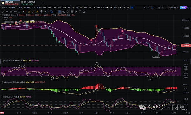Image resolution: width=191 pixels, height=115 pixels.
Task: Enter fullscreen chart mode
Action: coord(166,8)
